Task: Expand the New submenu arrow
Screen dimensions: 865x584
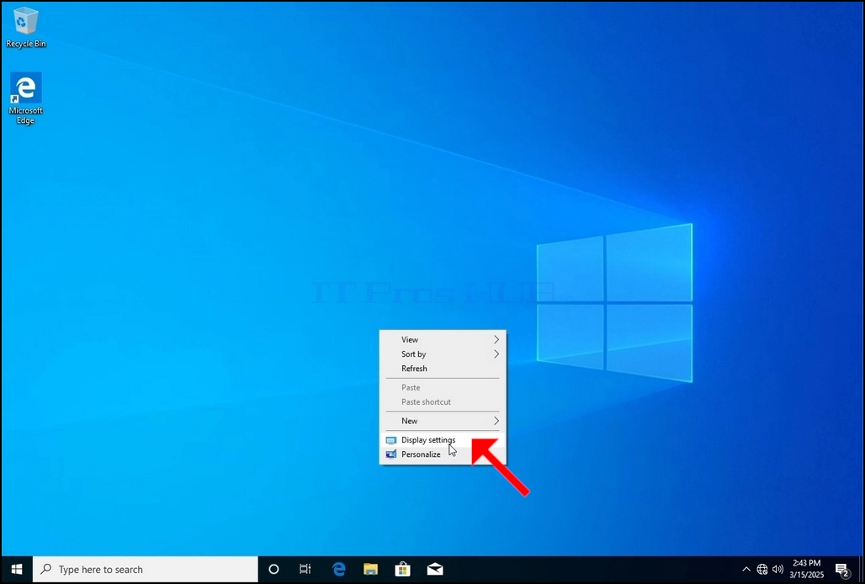Action: point(496,421)
